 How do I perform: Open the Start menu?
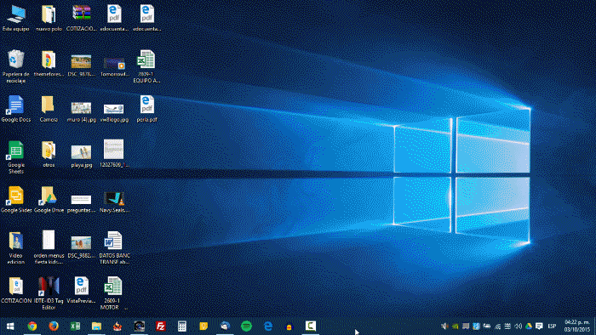coord(10,326)
